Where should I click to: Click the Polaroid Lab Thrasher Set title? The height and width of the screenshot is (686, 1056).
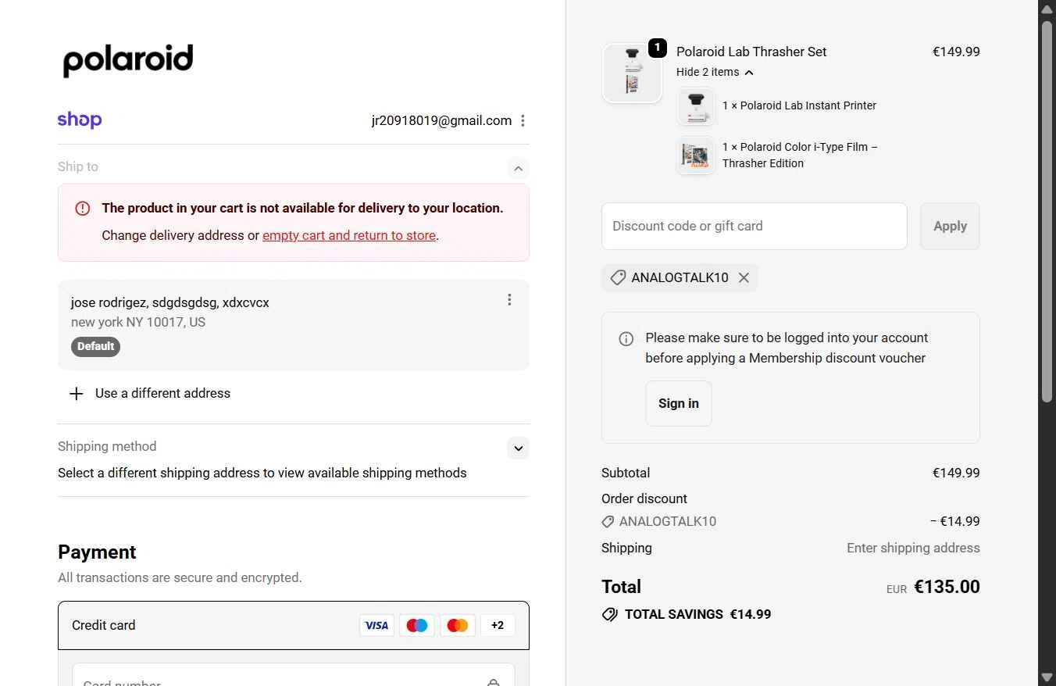(x=751, y=52)
